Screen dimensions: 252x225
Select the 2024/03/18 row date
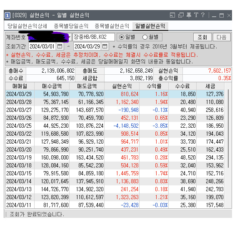coord(19,166)
